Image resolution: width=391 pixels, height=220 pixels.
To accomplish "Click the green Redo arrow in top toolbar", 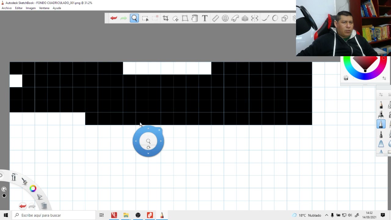I will 124,18.
